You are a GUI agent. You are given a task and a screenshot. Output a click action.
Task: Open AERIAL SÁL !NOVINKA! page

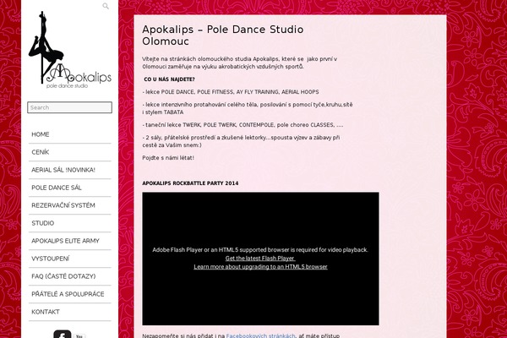tap(70, 170)
